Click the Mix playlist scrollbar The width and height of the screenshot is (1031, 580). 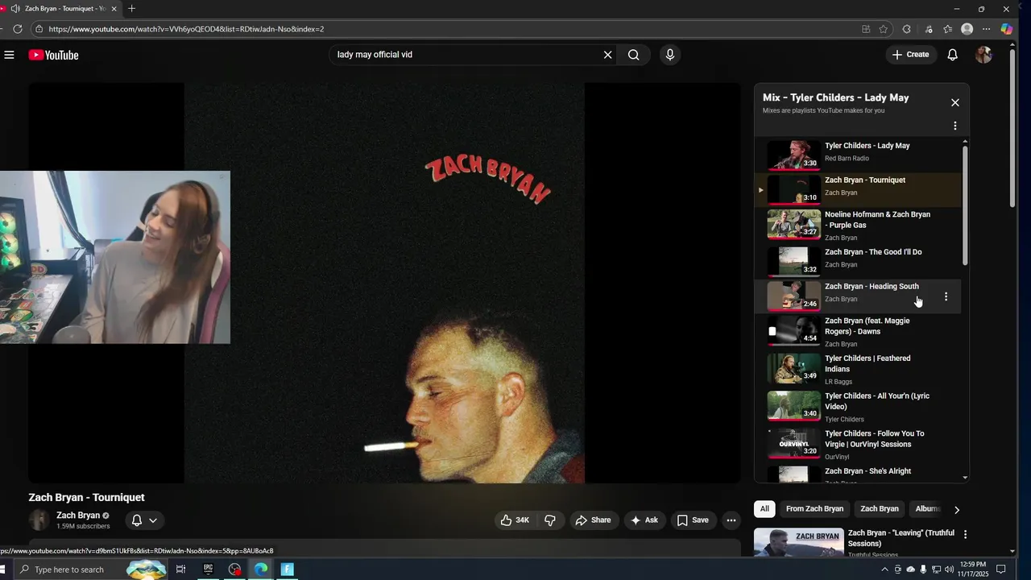tap(965, 205)
